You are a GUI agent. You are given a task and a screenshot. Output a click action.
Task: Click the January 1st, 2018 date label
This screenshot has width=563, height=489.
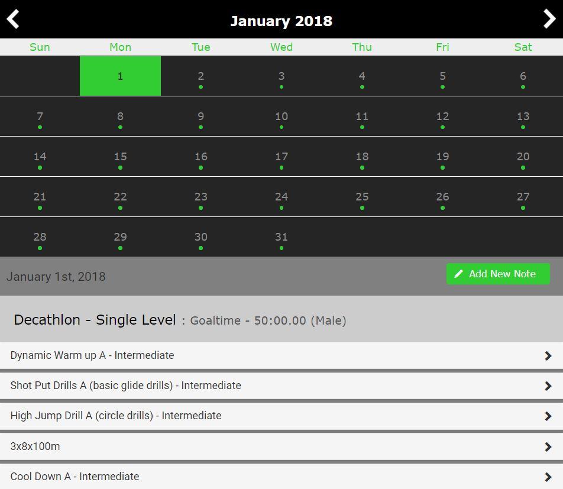(x=56, y=277)
